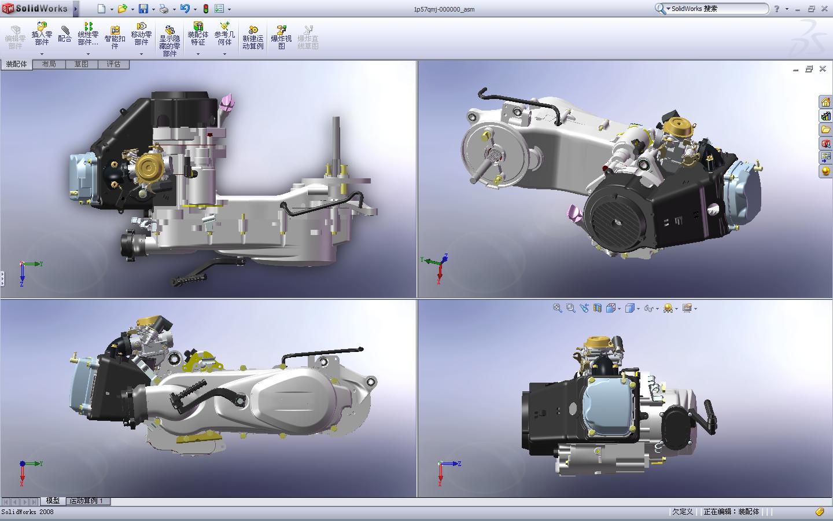Click the Undo arrow icon
This screenshot has height=521, width=833.
[x=185, y=9]
